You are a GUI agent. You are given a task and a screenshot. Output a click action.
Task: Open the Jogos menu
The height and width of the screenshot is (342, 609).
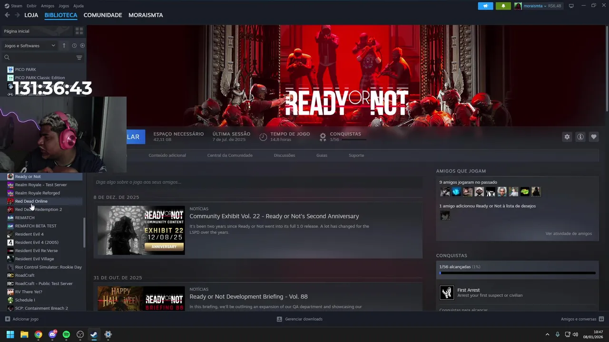(64, 6)
